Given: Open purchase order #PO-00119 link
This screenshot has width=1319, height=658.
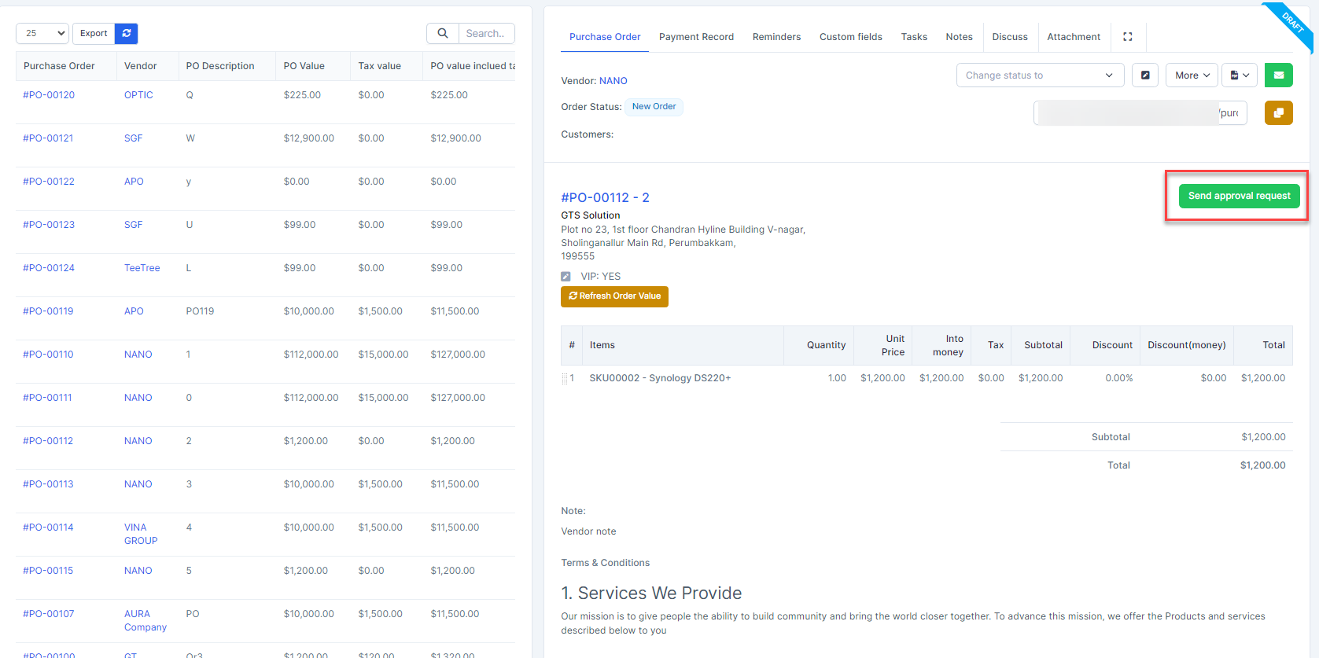Looking at the screenshot, I should (48, 311).
